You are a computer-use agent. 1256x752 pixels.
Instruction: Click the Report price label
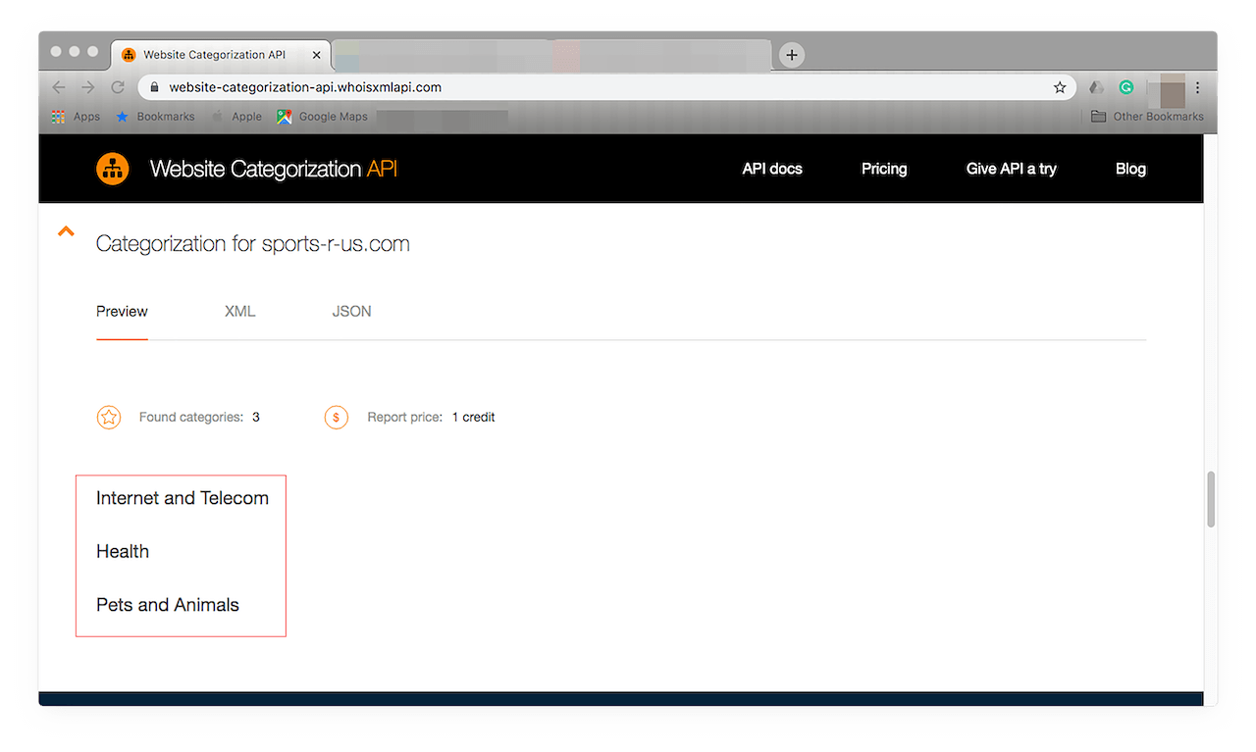tap(405, 418)
